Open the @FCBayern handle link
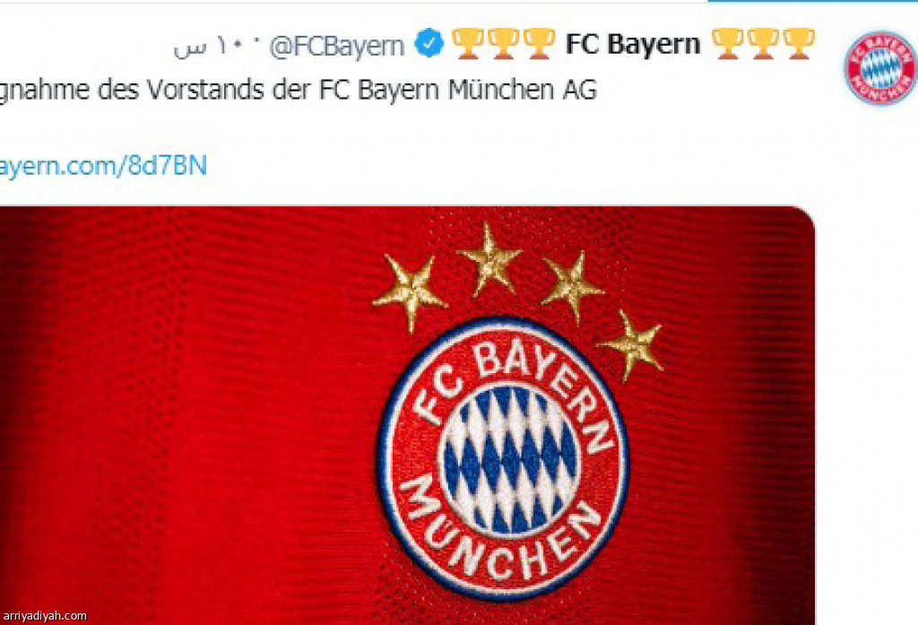This screenshot has width=918, height=625. (x=337, y=46)
